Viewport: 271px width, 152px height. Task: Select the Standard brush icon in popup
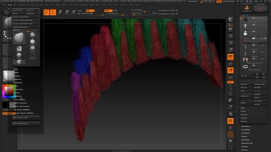(32, 49)
